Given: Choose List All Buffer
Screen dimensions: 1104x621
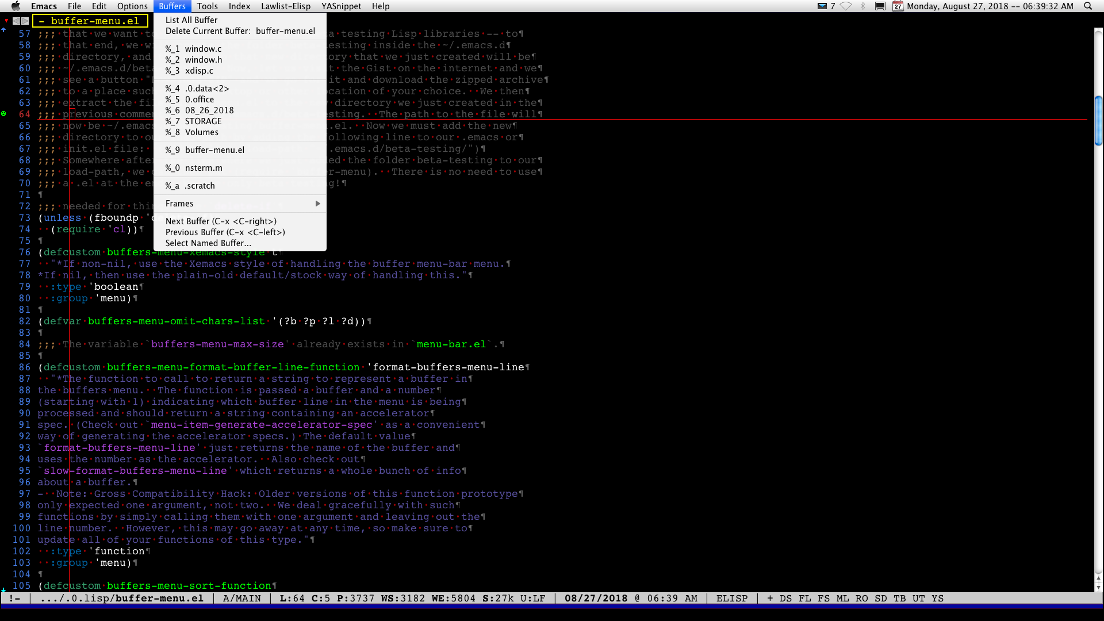Looking at the screenshot, I should (x=240, y=20).
